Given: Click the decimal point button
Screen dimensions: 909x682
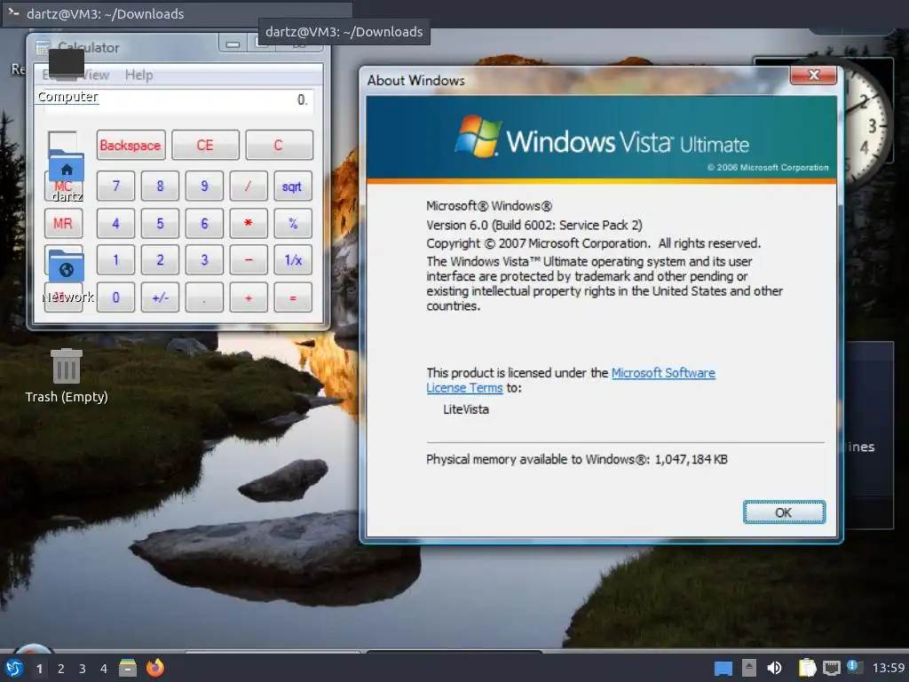Looking at the screenshot, I should 204,297.
